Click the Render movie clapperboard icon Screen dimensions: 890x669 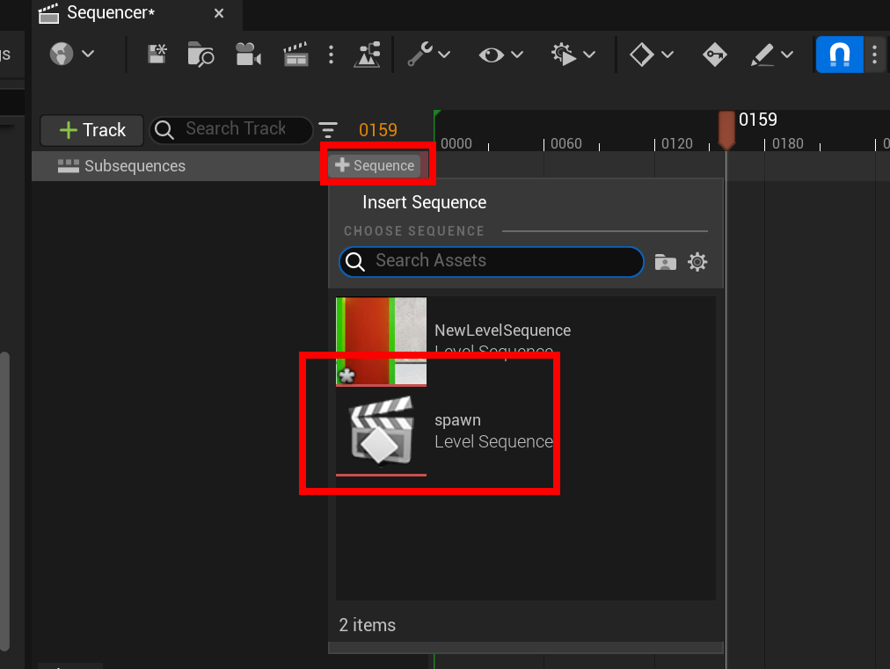click(295, 55)
